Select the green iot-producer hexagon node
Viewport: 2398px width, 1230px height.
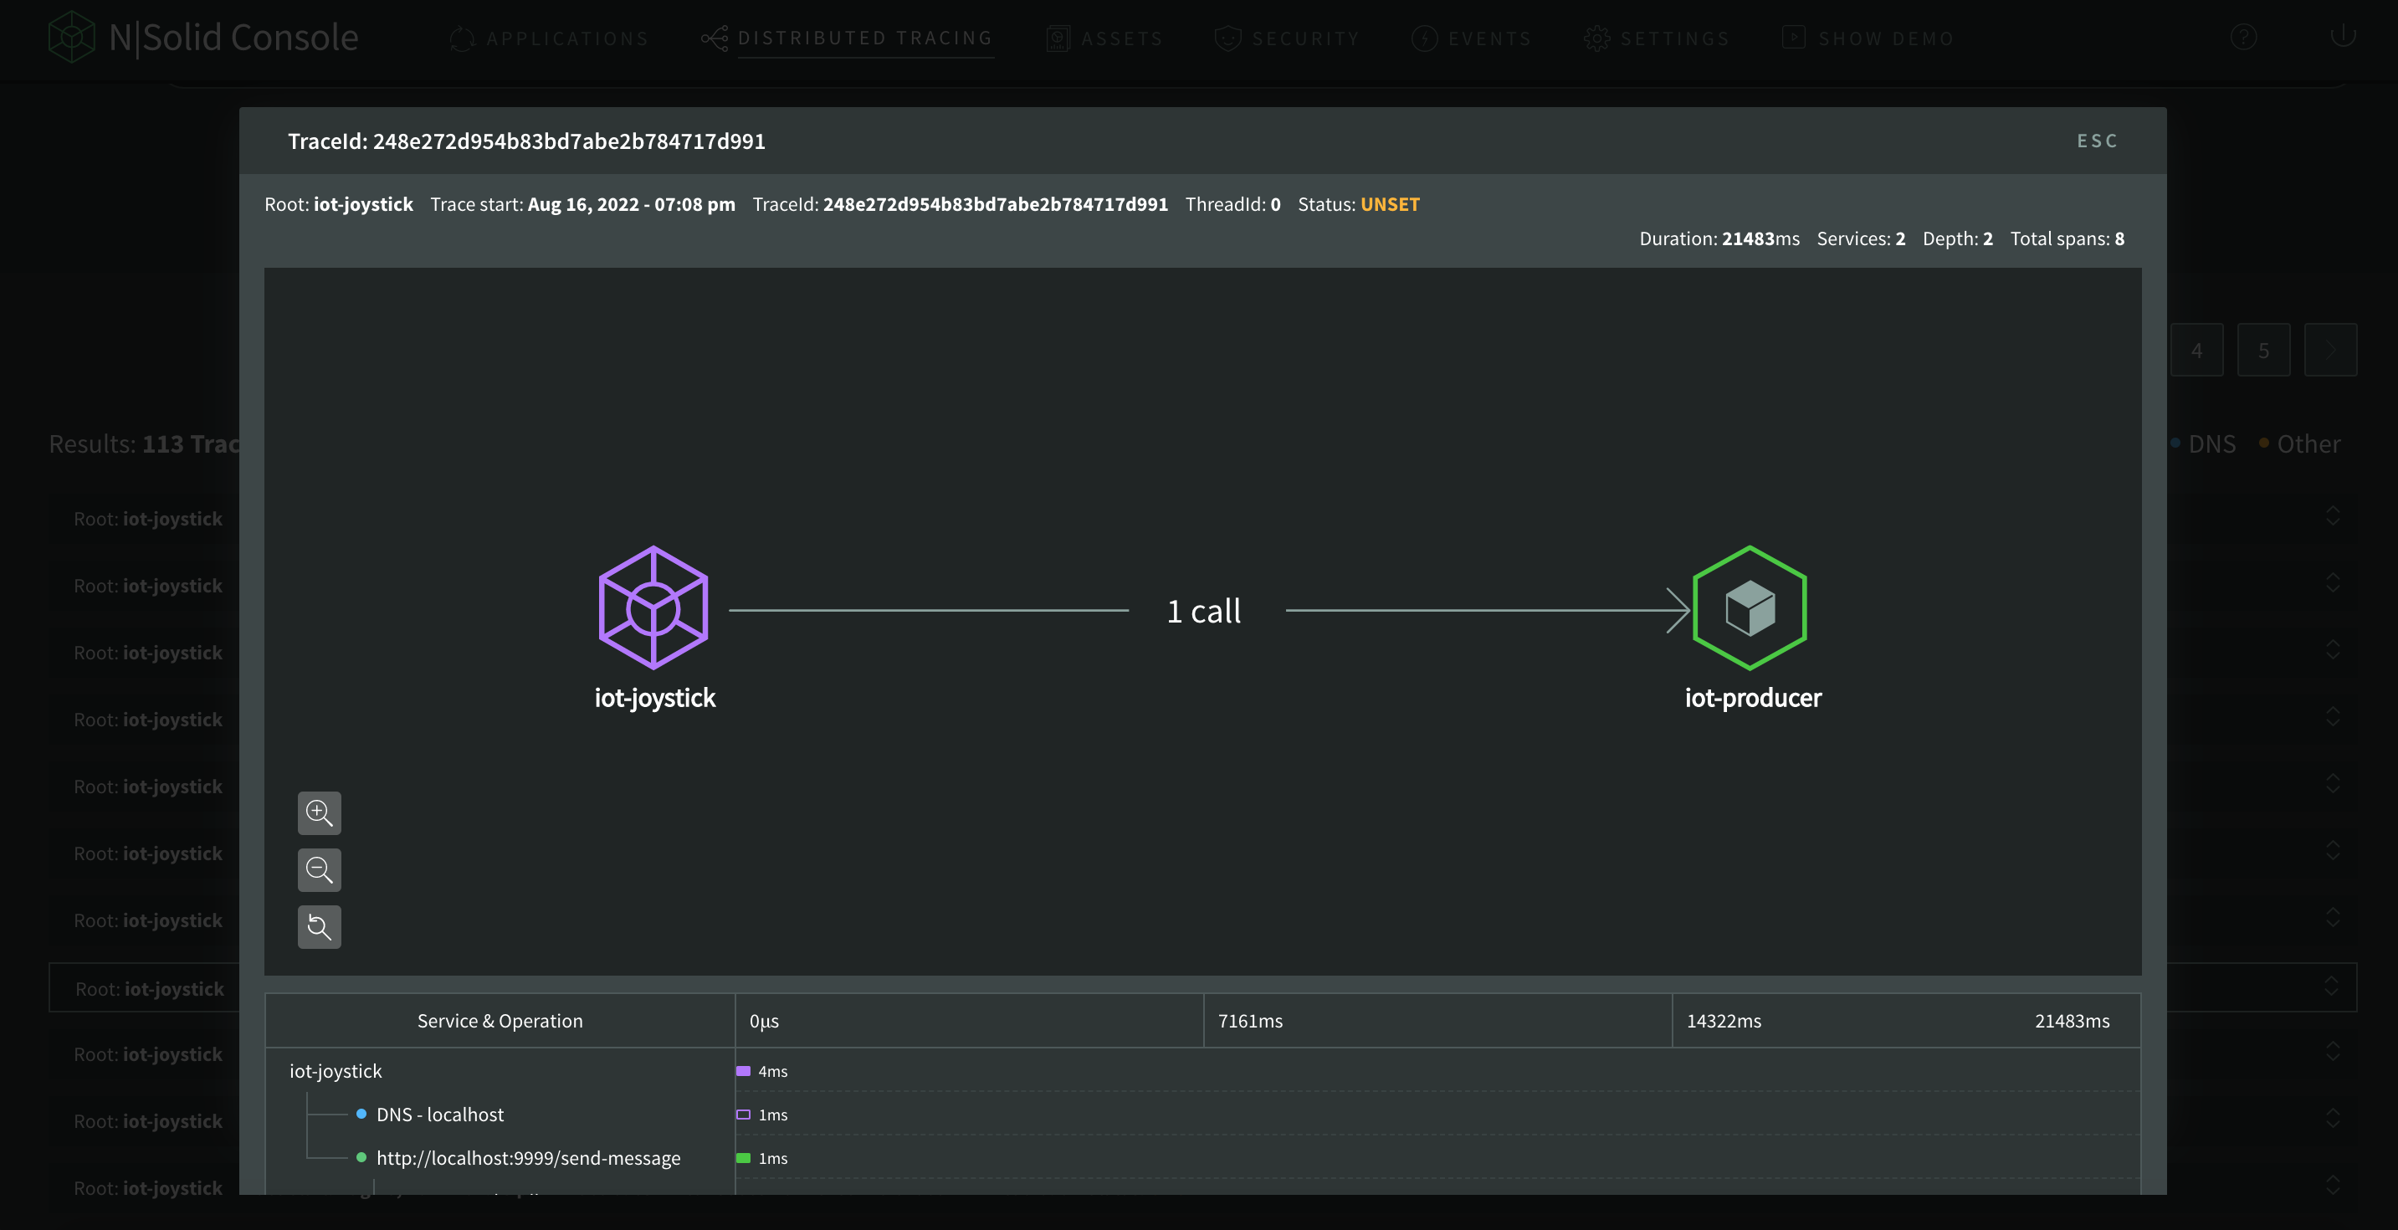click(x=1750, y=608)
